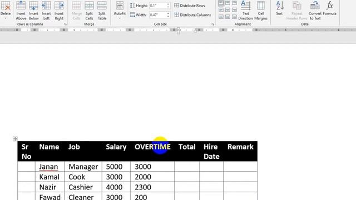The height and width of the screenshot is (200, 356).
Task: Open the Split Cells command
Action: point(89,11)
